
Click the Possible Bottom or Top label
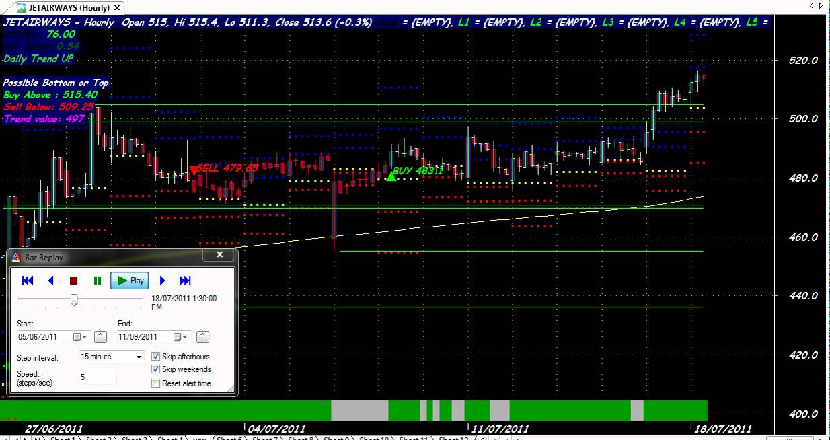pos(56,83)
